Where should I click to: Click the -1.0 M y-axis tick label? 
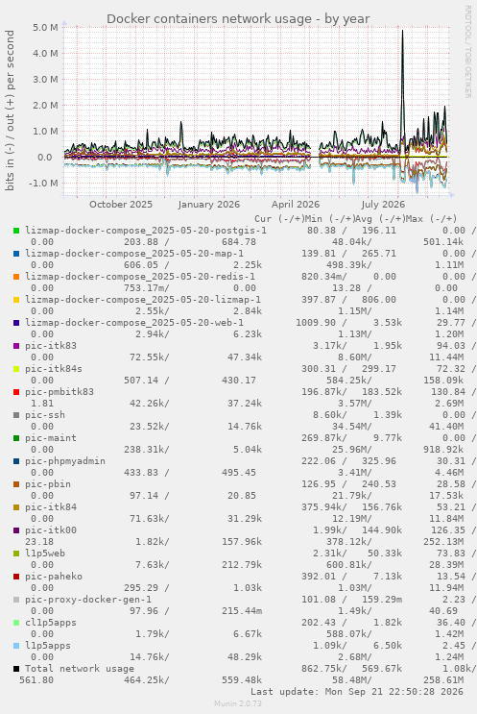click(x=43, y=183)
